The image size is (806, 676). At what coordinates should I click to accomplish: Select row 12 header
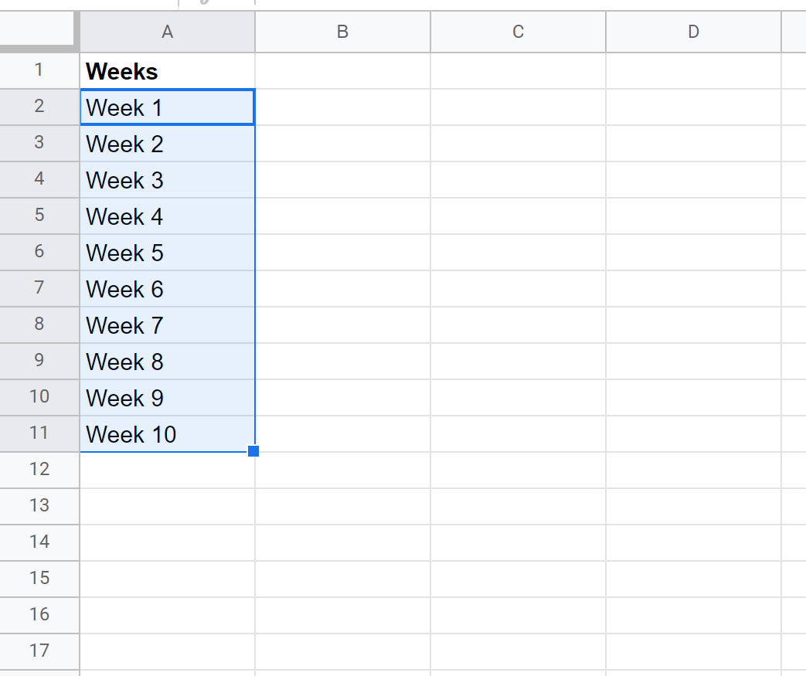coord(39,470)
